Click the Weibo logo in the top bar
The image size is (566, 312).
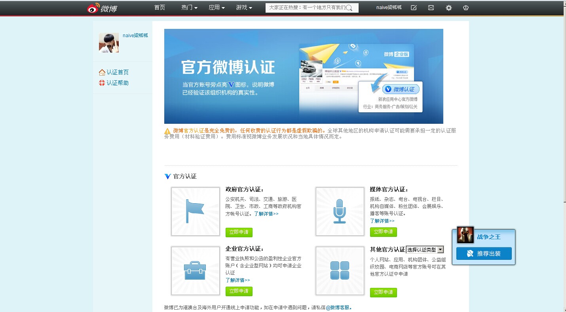pyautogui.click(x=102, y=8)
